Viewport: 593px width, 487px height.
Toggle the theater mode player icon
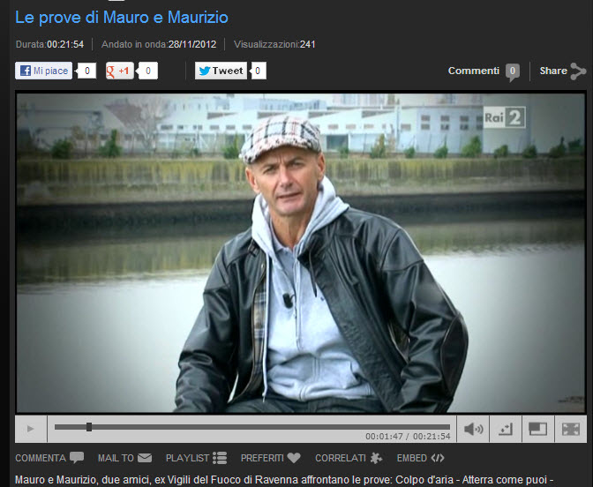tap(537, 429)
